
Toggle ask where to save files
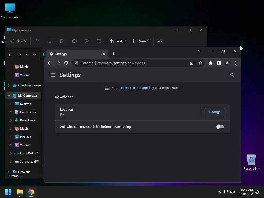click(x=220, y=127)
